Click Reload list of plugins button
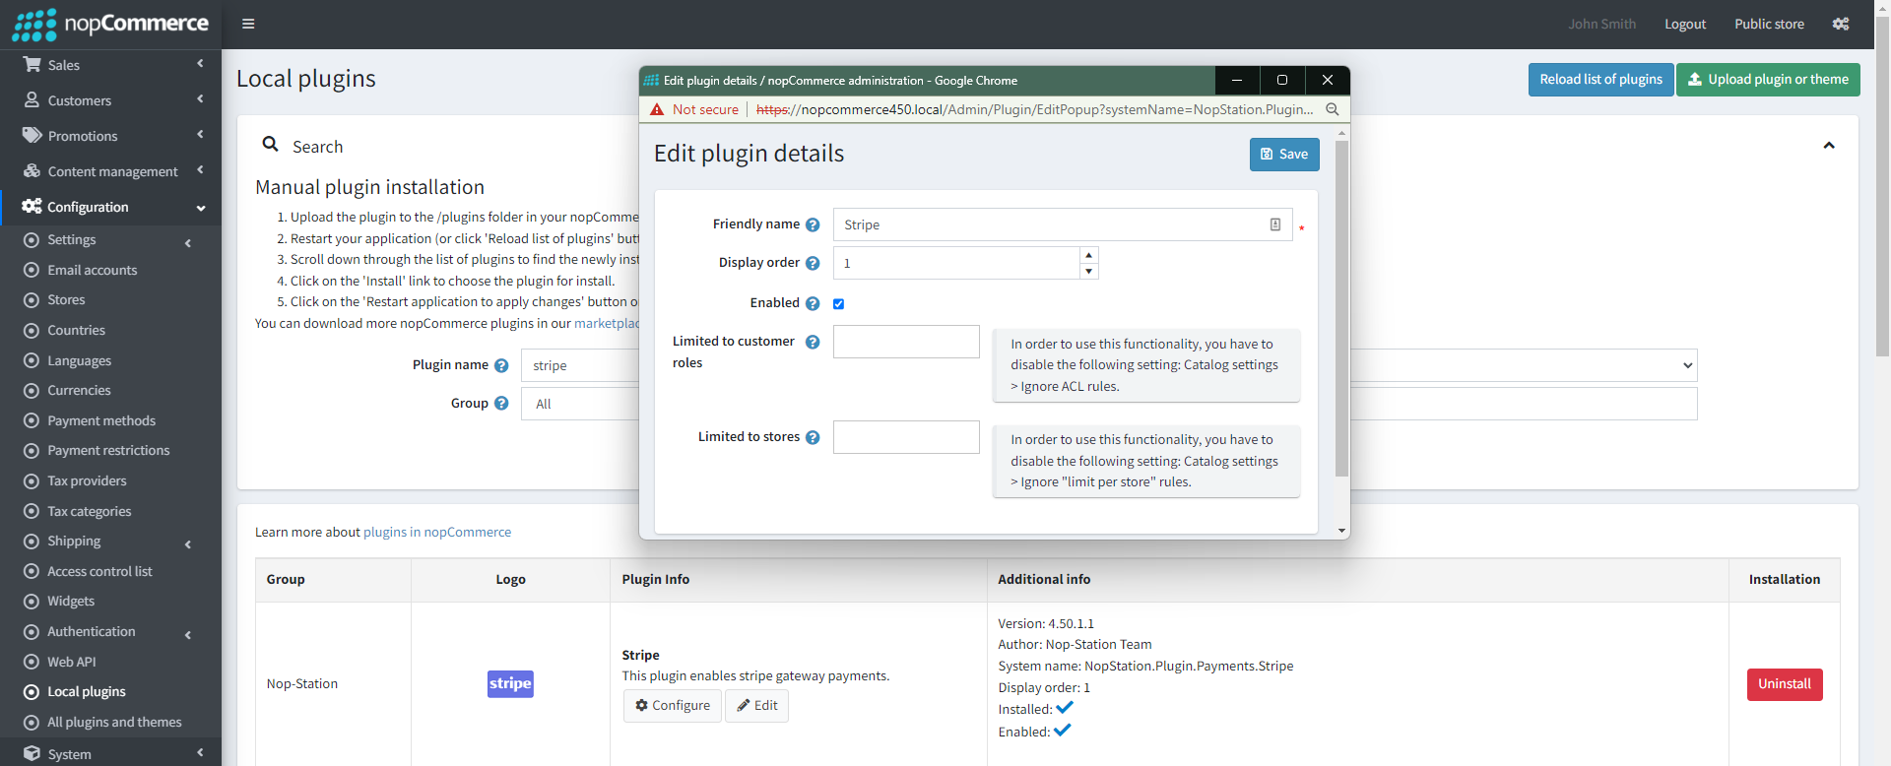This screenshot has height=766, width=1891. 1600,80
